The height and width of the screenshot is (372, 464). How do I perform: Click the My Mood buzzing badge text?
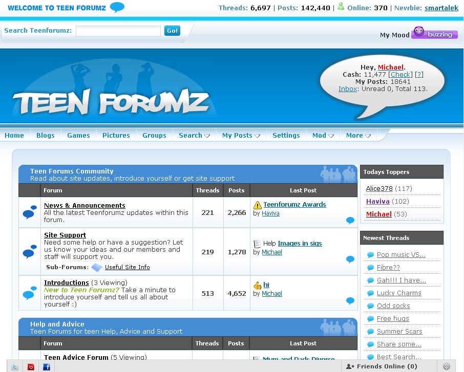[x=440, y=34]
